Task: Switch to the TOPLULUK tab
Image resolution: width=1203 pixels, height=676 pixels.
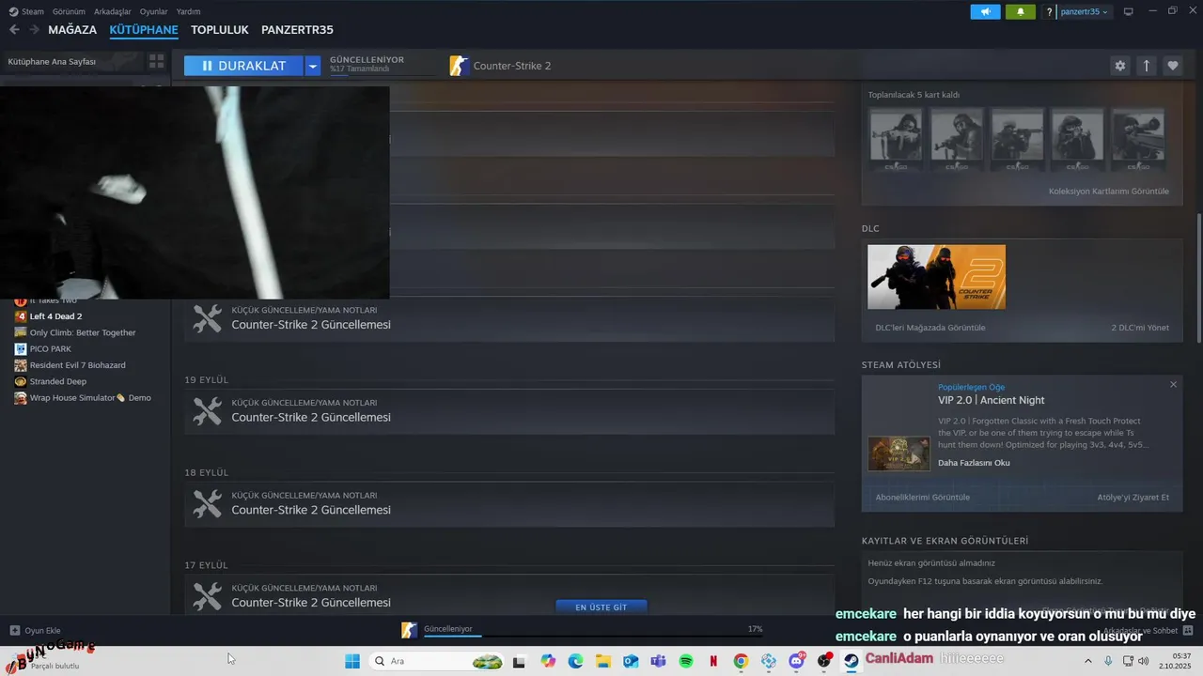Action: (x=220, y=30)
